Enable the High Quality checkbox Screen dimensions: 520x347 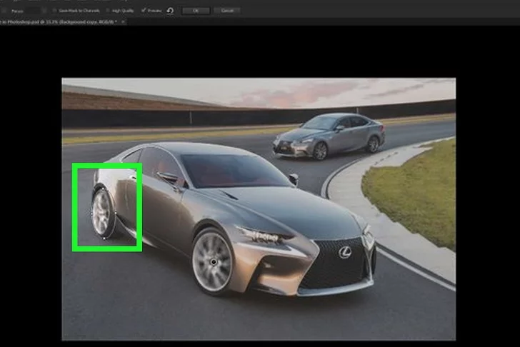click(108, 11)
